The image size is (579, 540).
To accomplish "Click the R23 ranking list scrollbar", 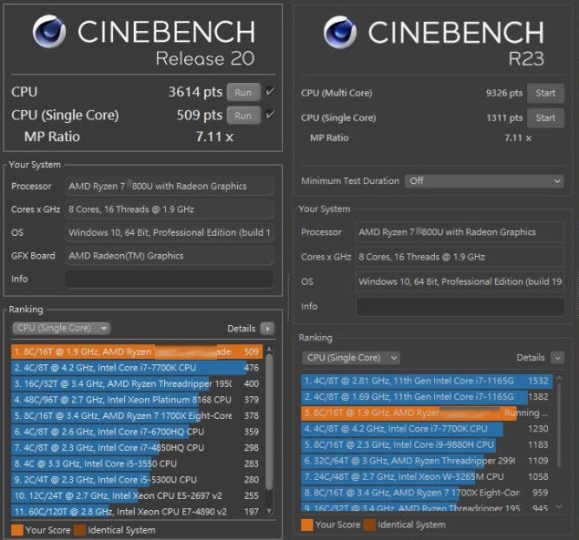I will (x=559, y=424).
